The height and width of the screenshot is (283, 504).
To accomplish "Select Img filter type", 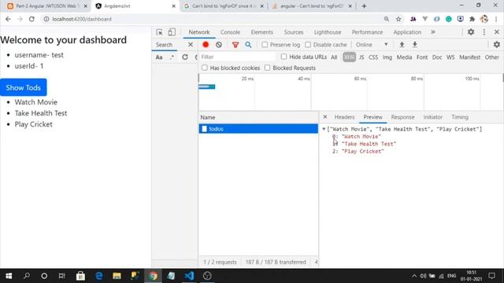I will click(x=387, y=57).
